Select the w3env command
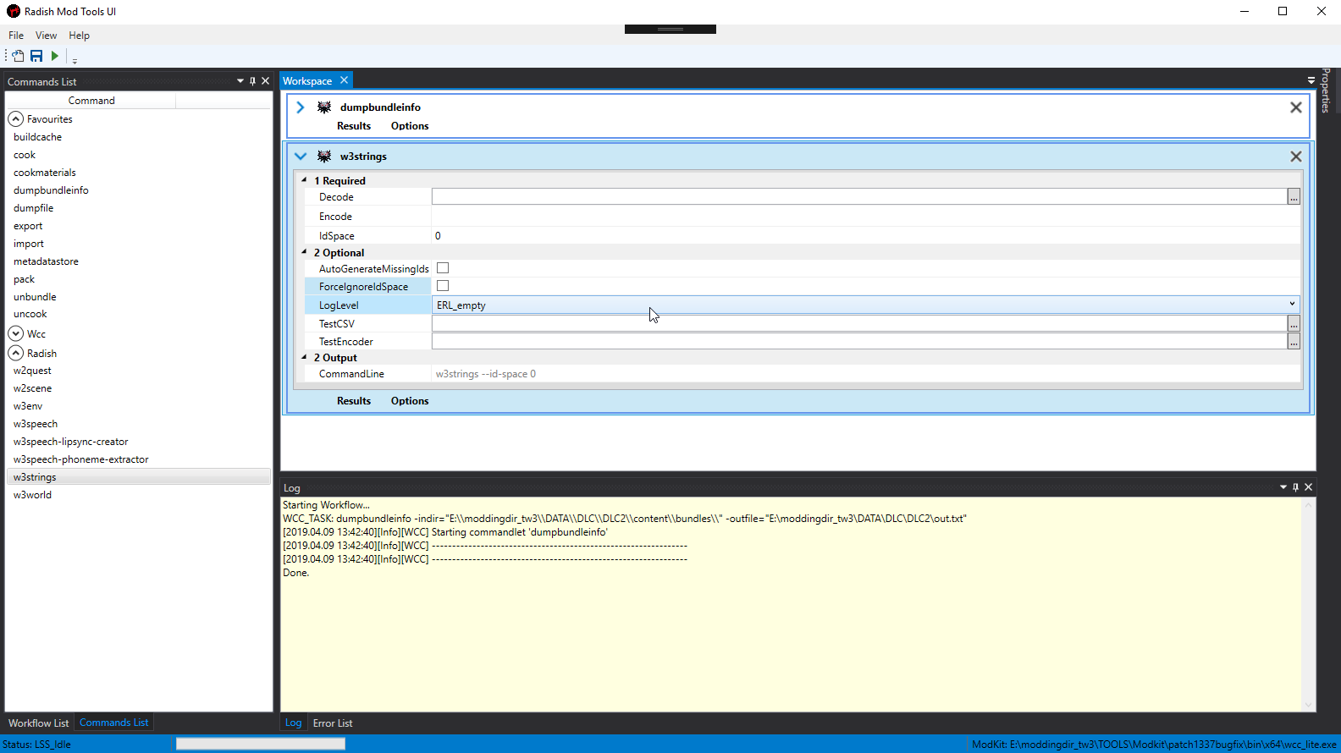Viewport: 1341px width, 753px height. click(28, 406)
